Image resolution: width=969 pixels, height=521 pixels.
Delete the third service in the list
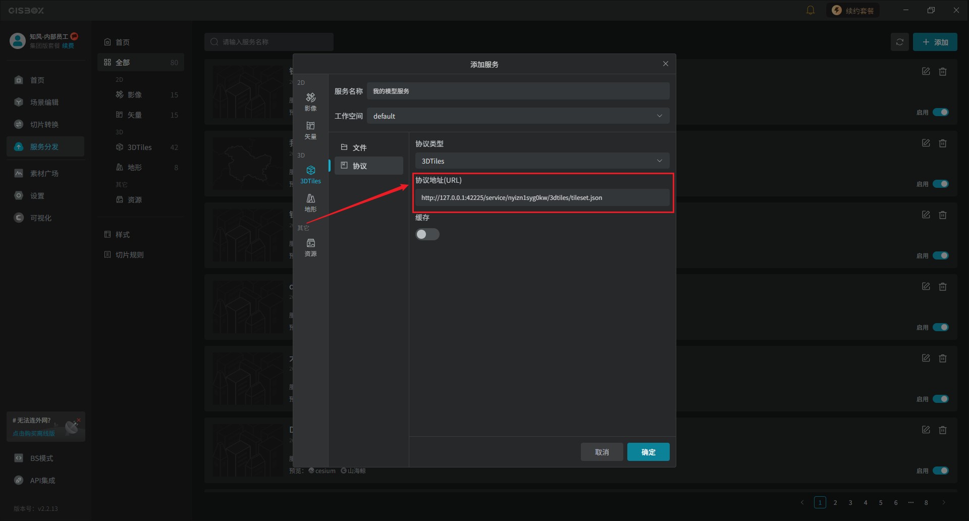coord(943,215)
